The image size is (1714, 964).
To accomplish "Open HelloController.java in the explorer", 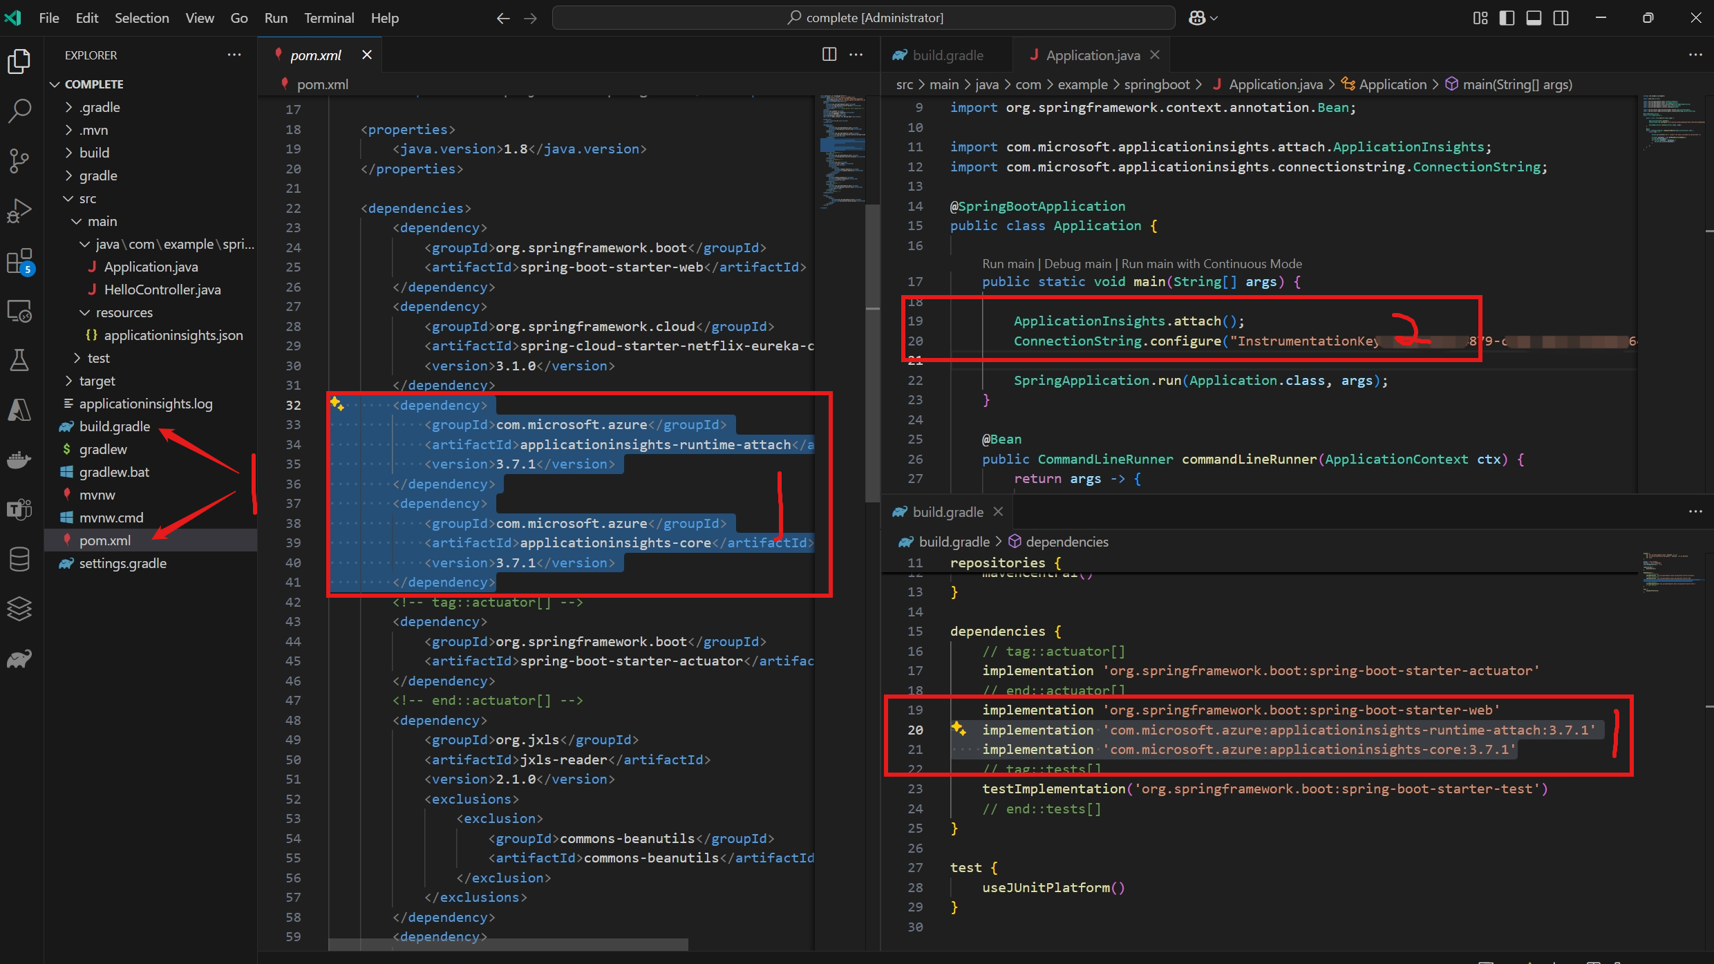I will pos(162,290).
